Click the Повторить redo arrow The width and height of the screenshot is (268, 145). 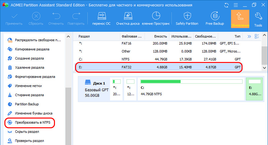(76, 19)
